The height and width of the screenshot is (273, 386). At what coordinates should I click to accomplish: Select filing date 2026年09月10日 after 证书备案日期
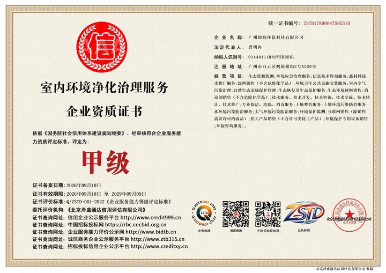tap(84, 185)
